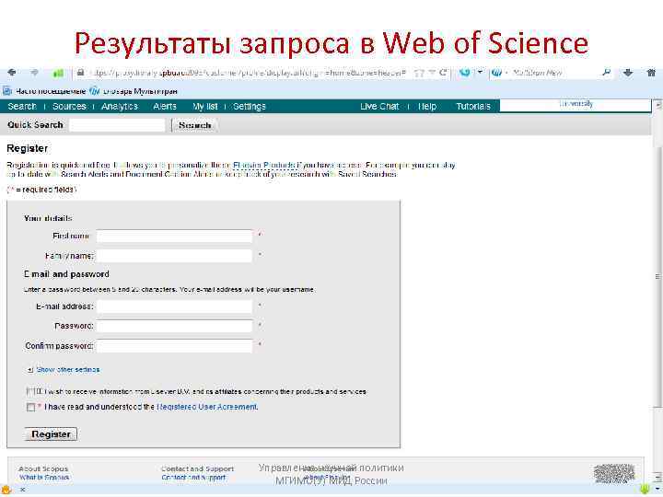The width and height of the screenshot is (663, 497).
Task: Click the green icon beside the forward arrow
Action: coord(58,73)
